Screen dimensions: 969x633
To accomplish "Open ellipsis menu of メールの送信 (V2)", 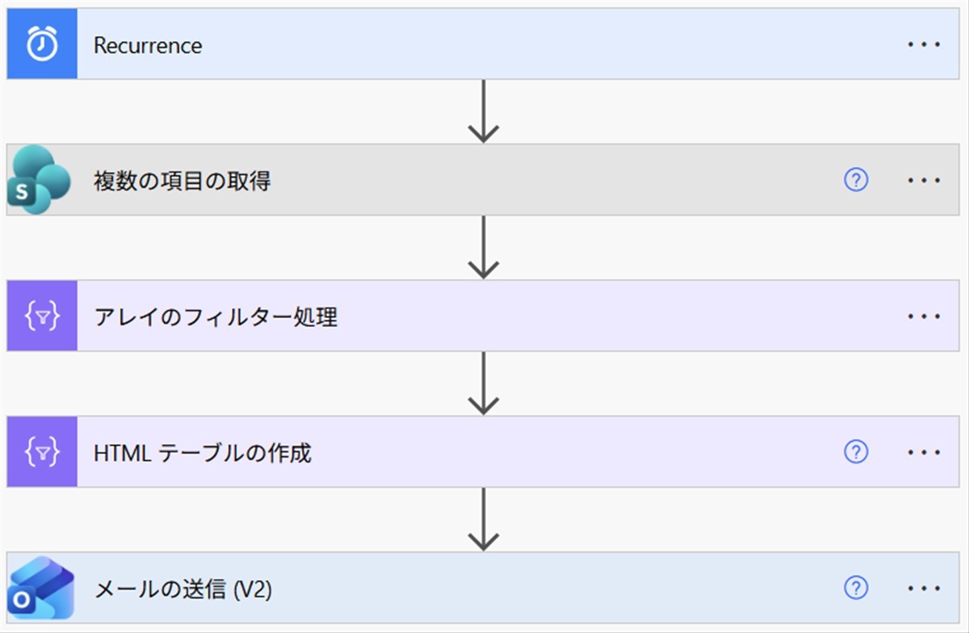I will pyautogui.click(x=924, y=588).
